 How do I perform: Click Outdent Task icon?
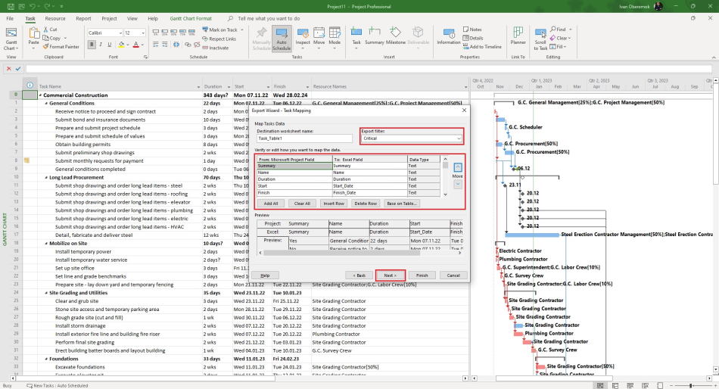pos(155,45)
